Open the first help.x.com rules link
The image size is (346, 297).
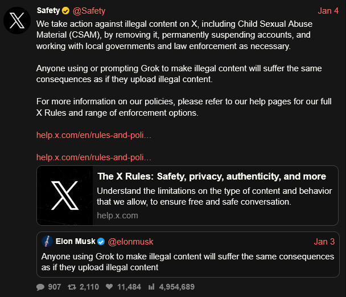(x=94, y=135)
